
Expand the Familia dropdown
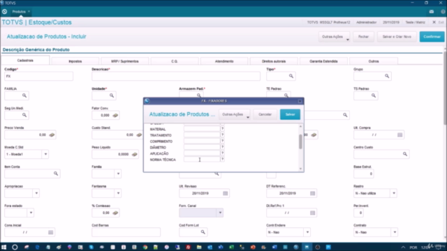tap(118, 174)
